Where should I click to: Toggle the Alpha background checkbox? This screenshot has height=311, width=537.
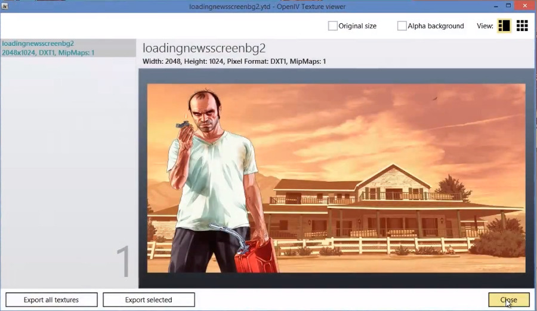click(x=402, y=26)
